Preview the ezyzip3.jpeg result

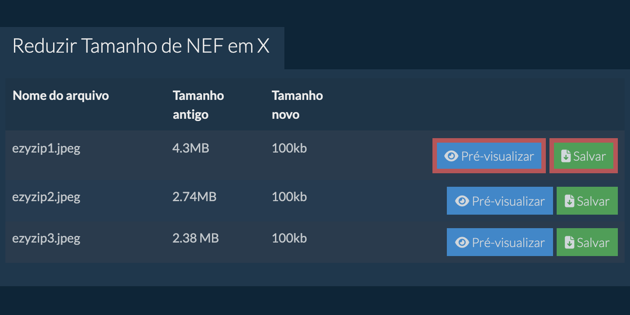tap(499, 242)
